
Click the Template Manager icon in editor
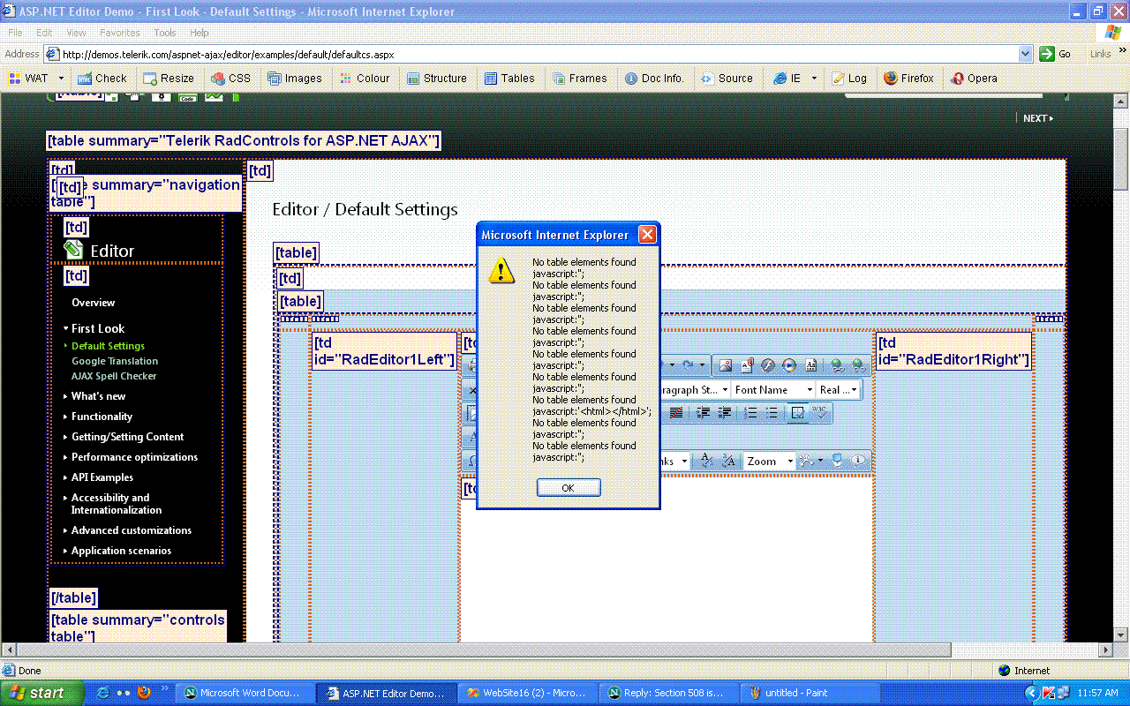tap(810, 365)
